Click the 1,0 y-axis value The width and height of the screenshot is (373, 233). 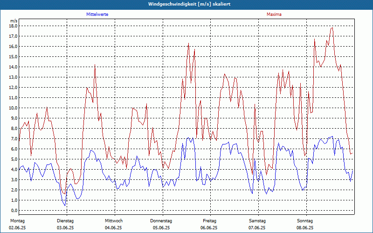(14, 200)
